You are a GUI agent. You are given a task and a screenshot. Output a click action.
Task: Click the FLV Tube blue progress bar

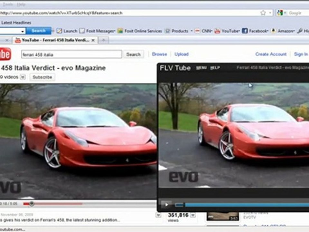click(x=242, y=205)
